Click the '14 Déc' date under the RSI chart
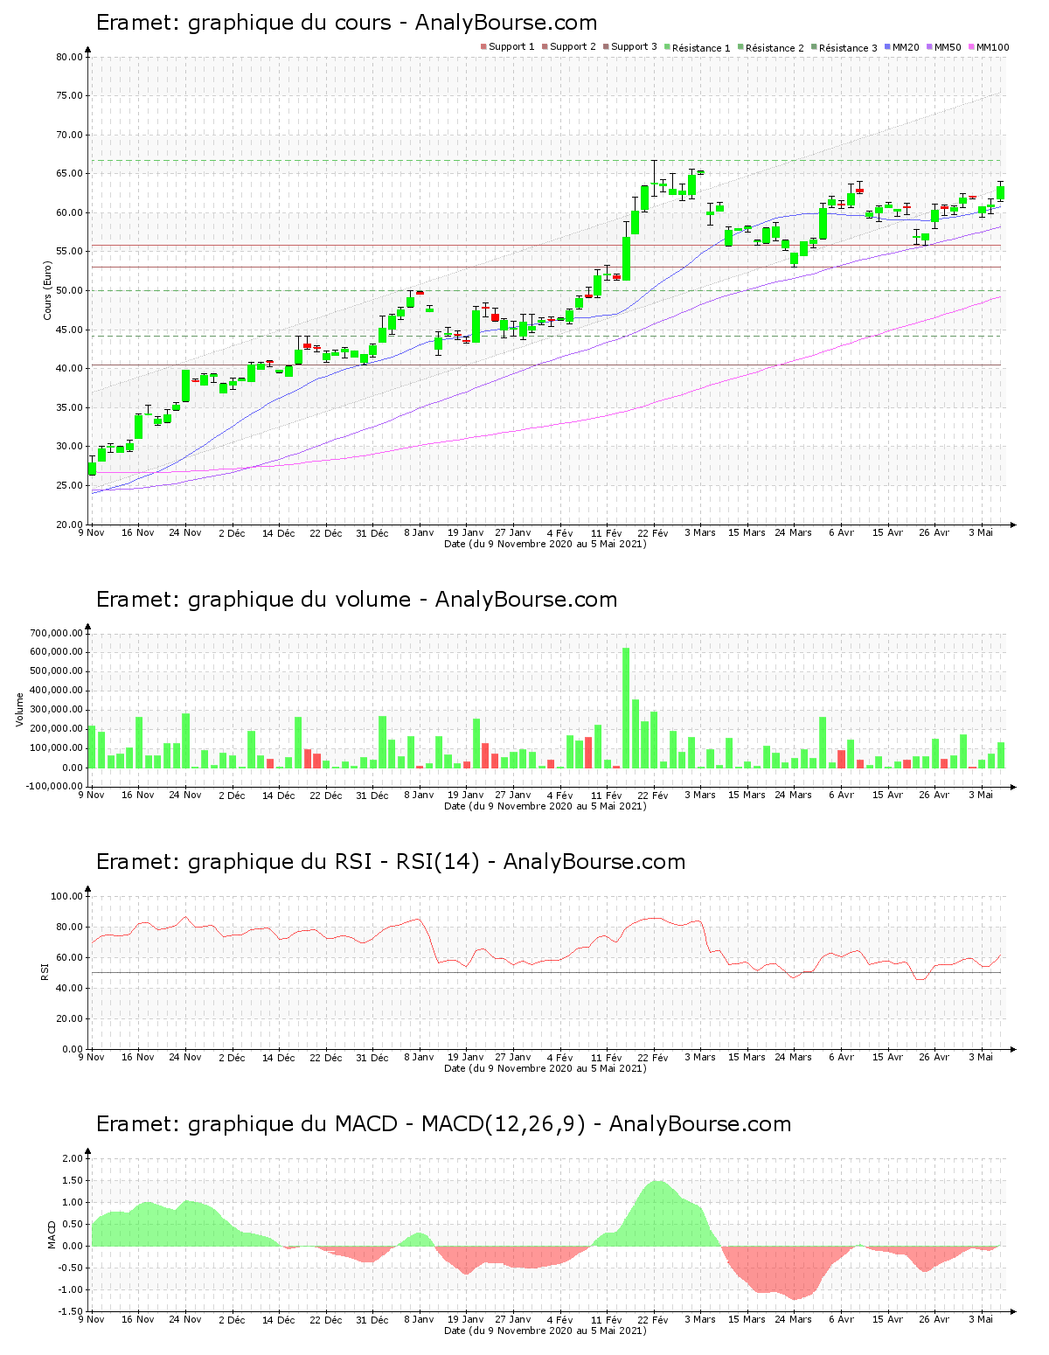The image size is (1049, 1355). [278, 1057]
